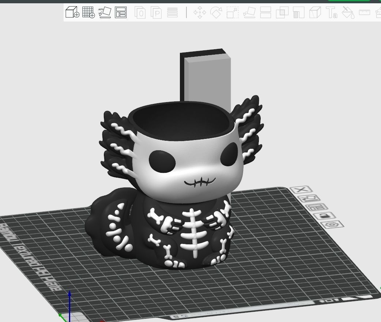381x322 pixels.
Task: Open the Mesh boolean tool
Action: [282, 12]
